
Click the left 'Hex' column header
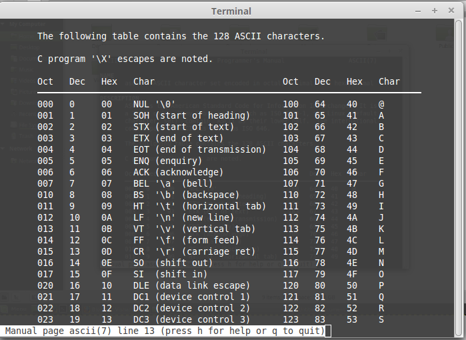pyautogui.click(x=109, y=81)
